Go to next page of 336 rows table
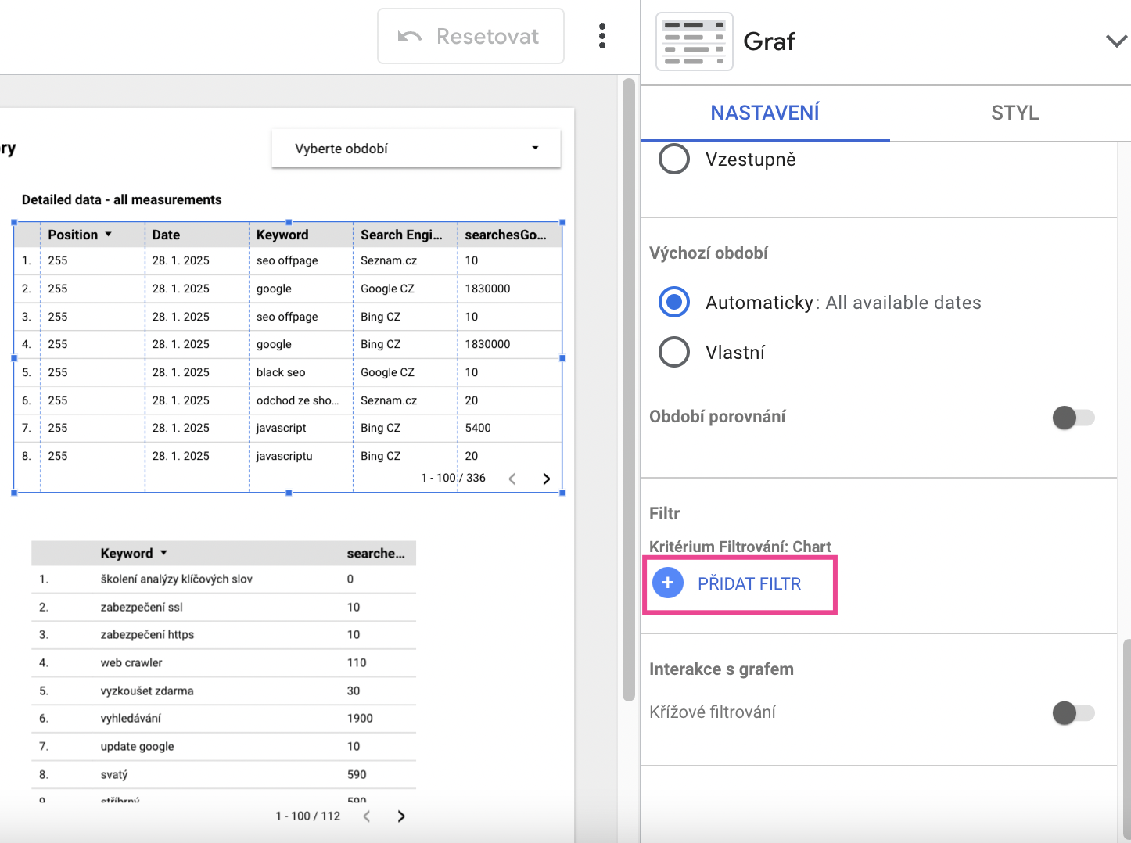Screen dimensions: 1131x843 click(x=547, y=479)
